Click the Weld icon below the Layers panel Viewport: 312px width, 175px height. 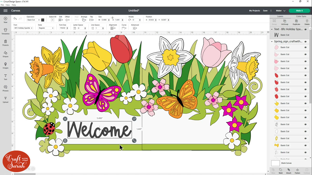click(x=281, y=171)
